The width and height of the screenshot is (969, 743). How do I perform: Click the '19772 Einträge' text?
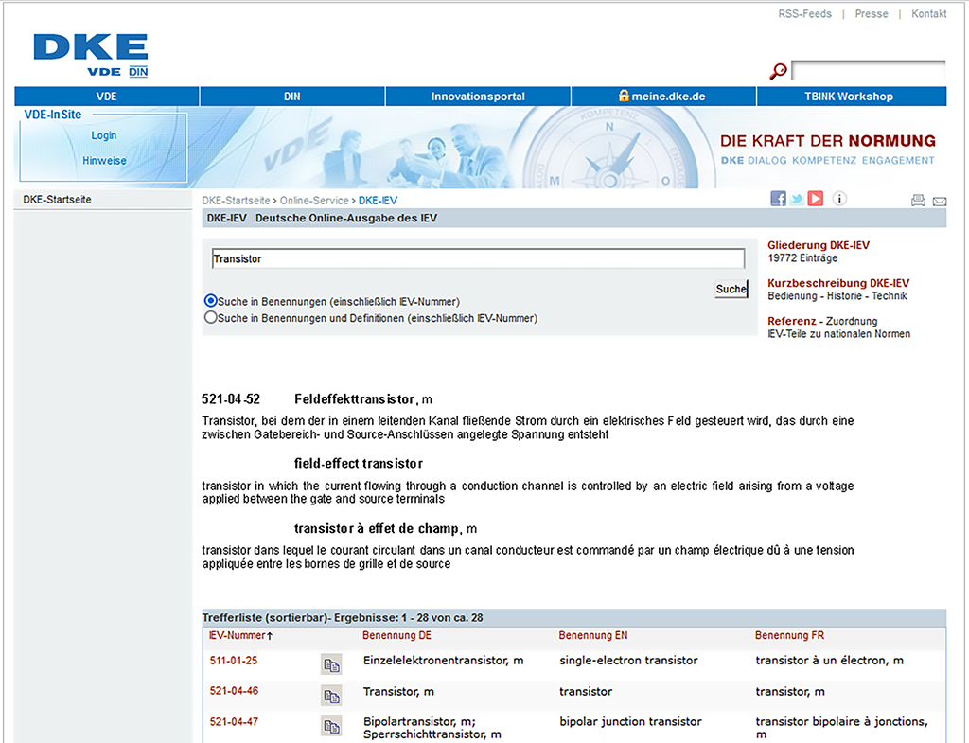802,257
